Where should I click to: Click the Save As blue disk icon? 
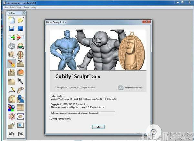click(20, 28)
